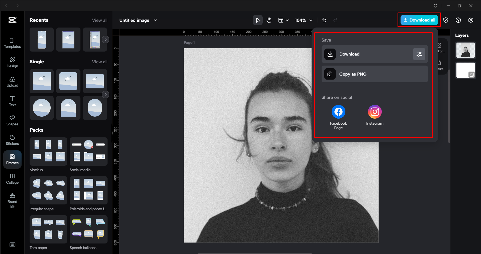Select the Text tool
This screenshot has width=481, height=254.
(12, 101)
